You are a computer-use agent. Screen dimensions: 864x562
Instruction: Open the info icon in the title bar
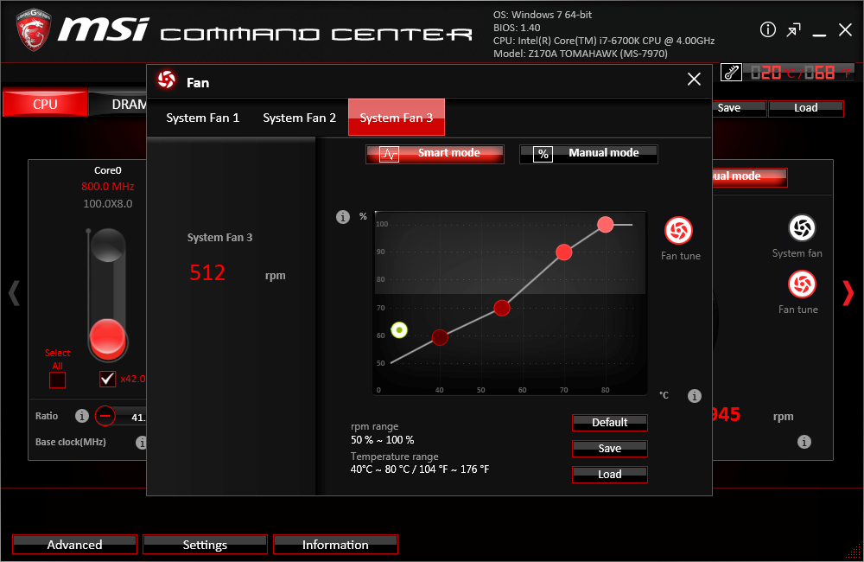[767, 29]
